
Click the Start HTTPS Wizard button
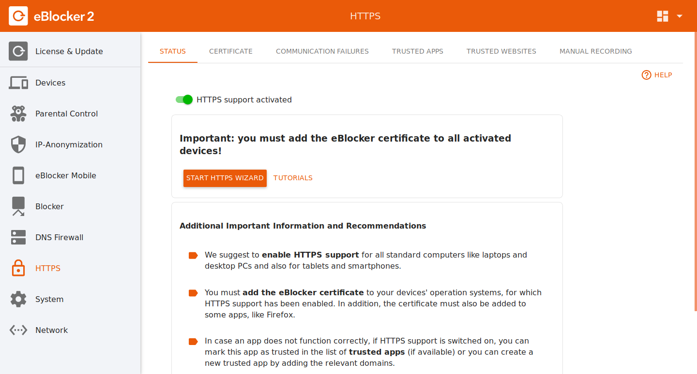point(225,178)
